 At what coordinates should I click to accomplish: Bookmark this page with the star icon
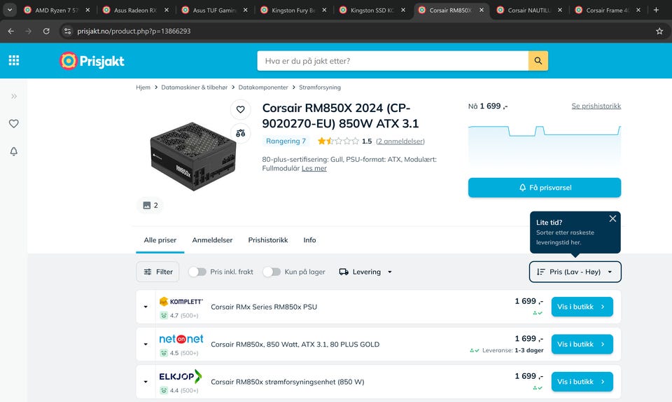pyautogui.click(x=659, y=32)
